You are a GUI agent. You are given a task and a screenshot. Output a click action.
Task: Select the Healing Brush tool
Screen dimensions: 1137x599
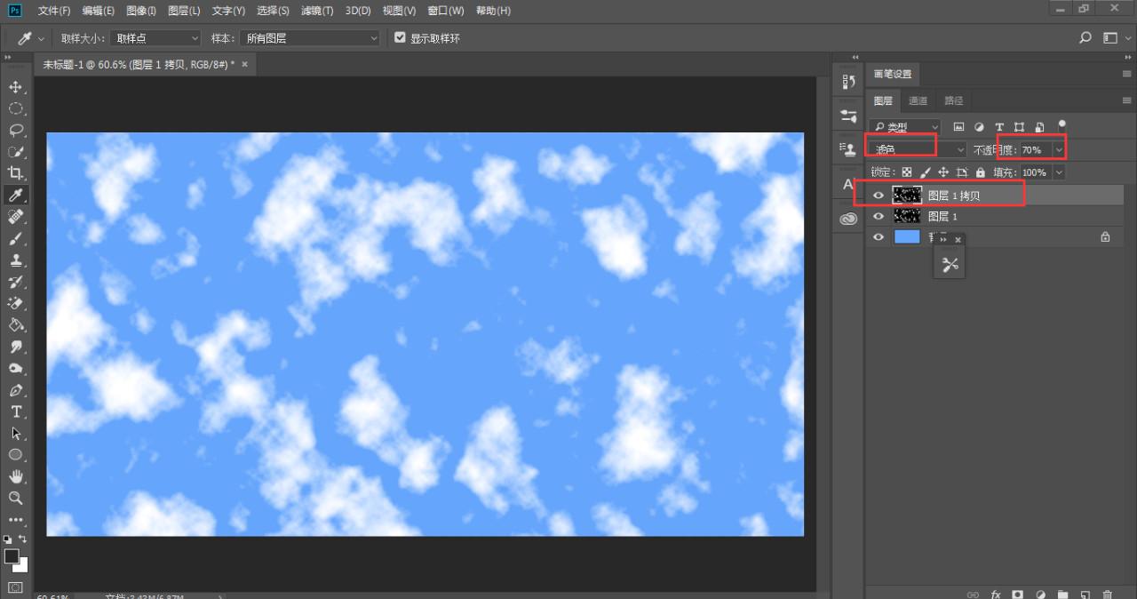click(x=16, y=217)
